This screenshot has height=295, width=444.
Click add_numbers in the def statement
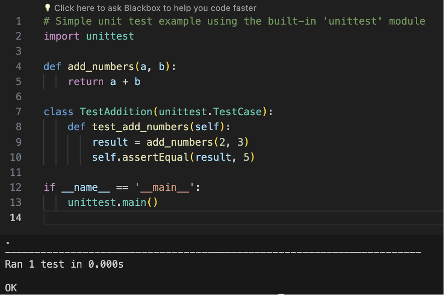[x=101, y=67]
